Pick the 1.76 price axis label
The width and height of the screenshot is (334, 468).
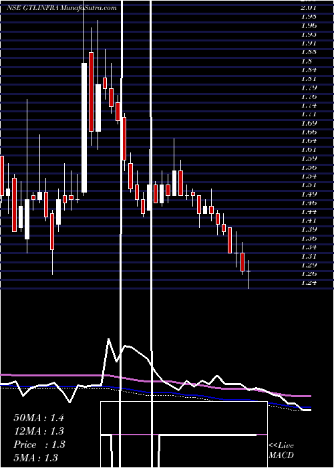[x=309, y=96]
